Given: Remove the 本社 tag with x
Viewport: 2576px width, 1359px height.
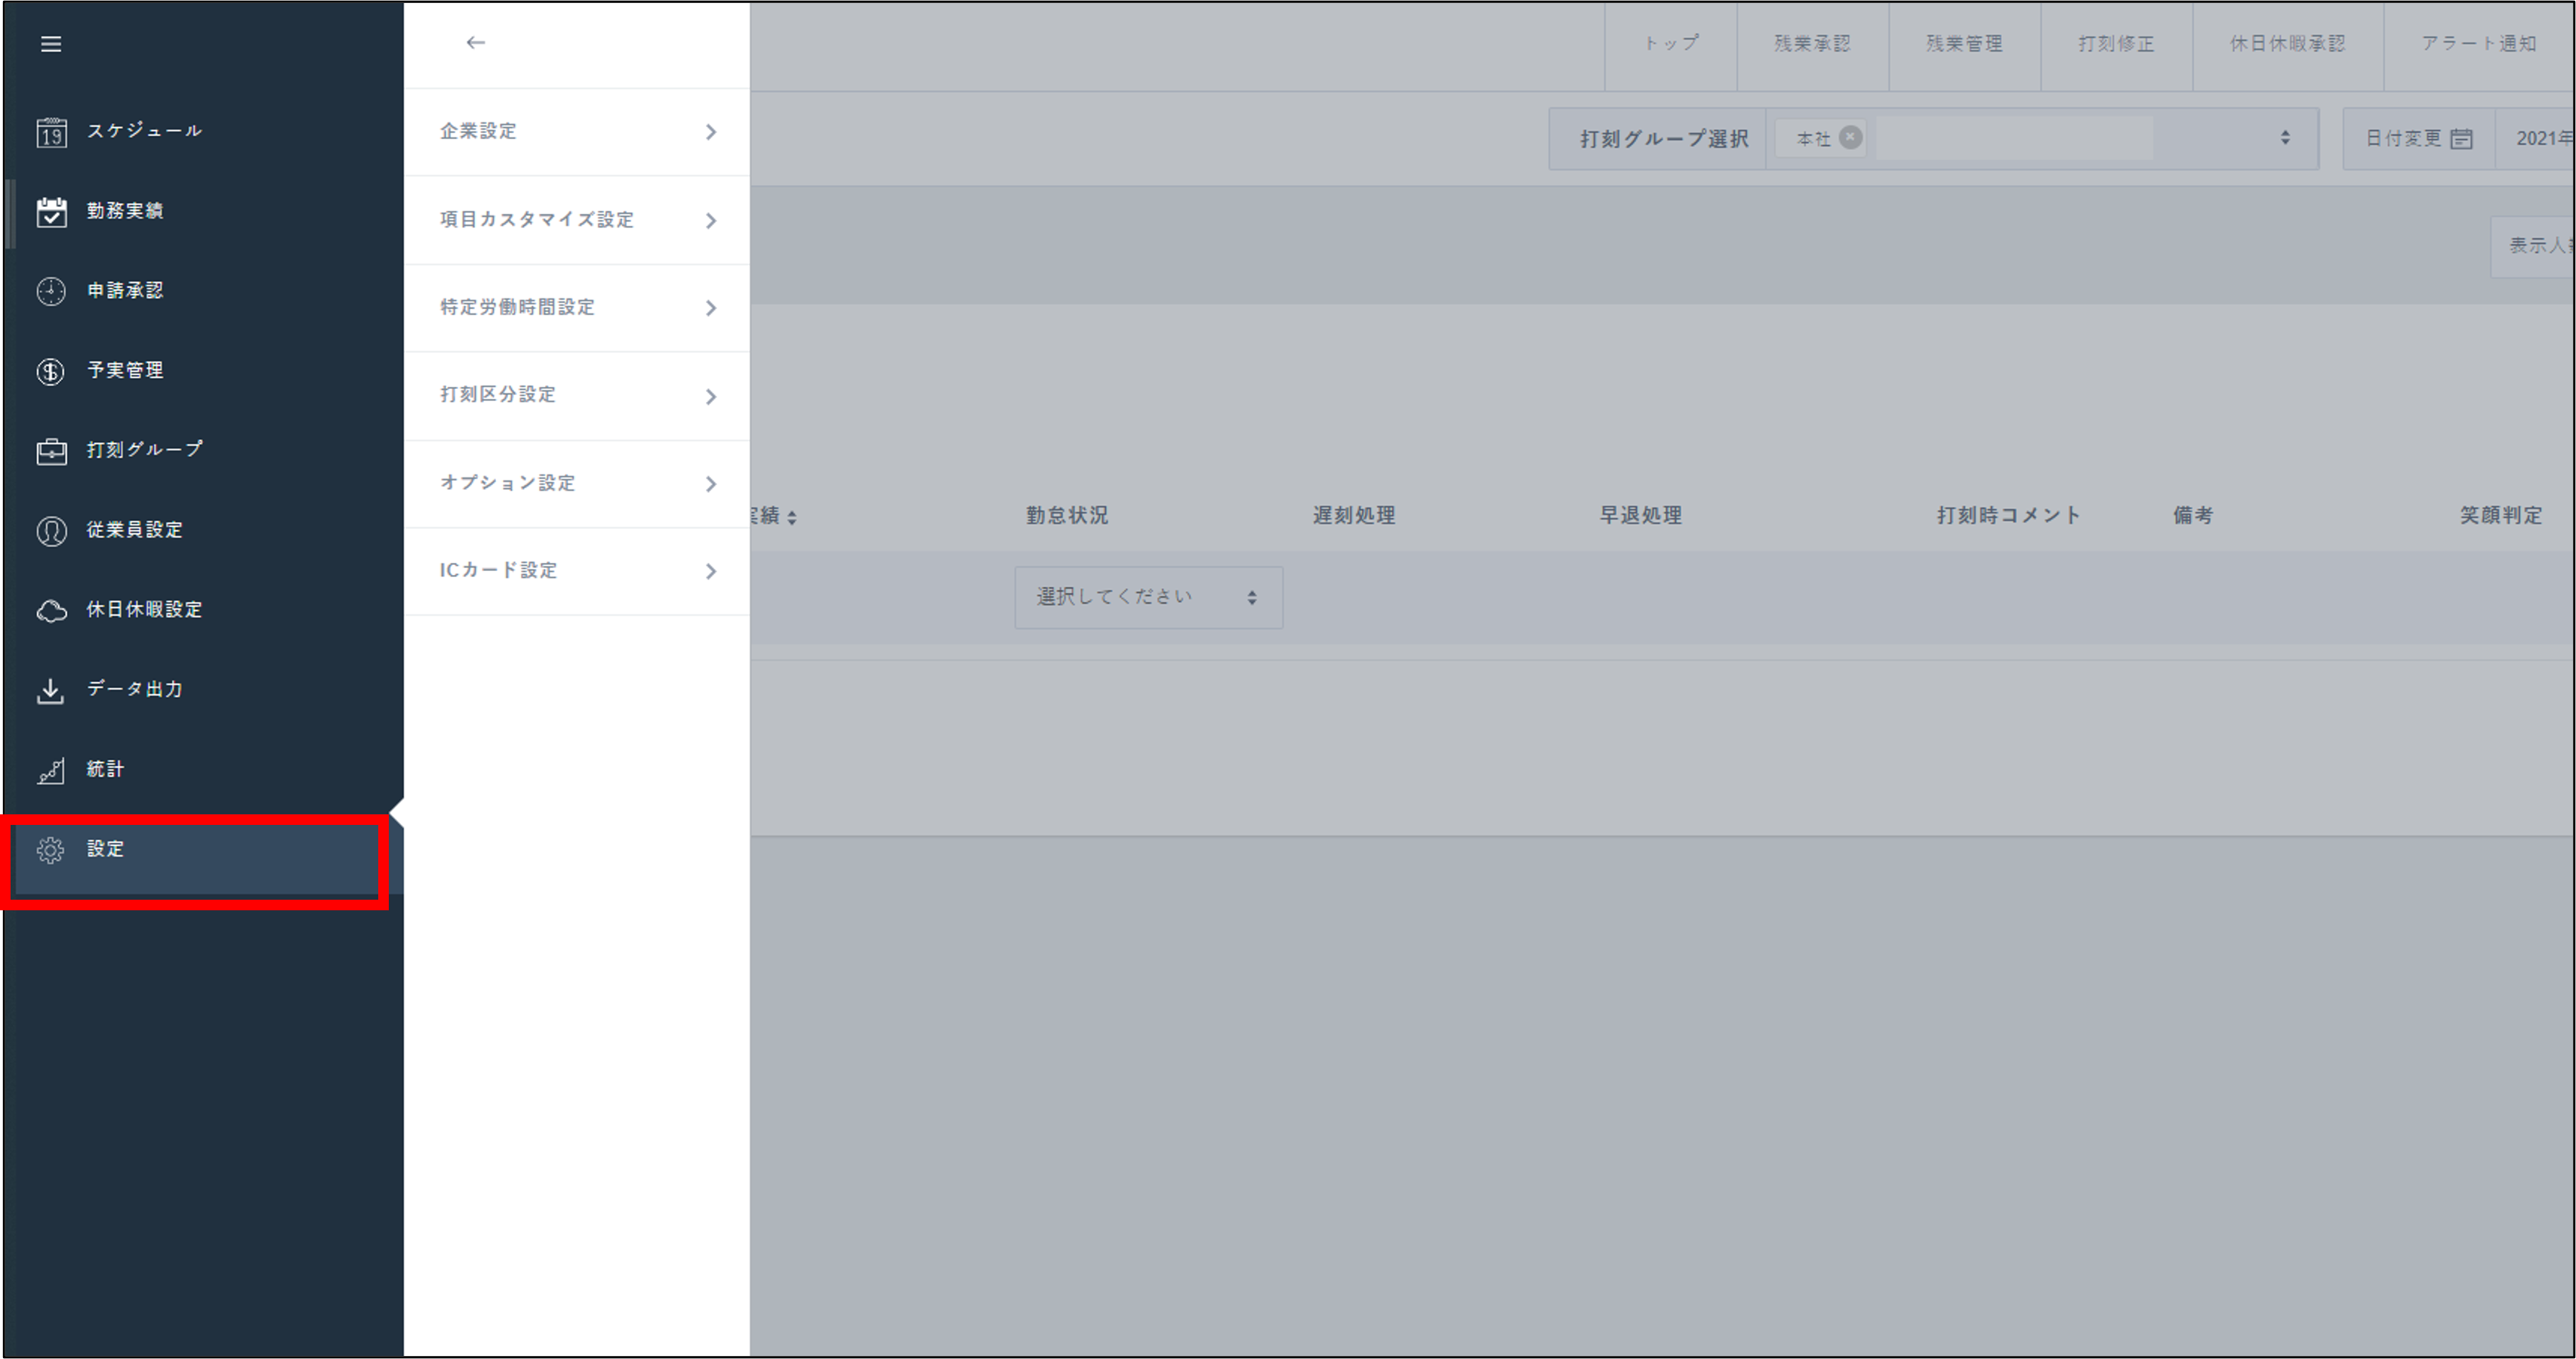Looking at the screenshot, I should pyautogui.click(x=1851, y=137).
